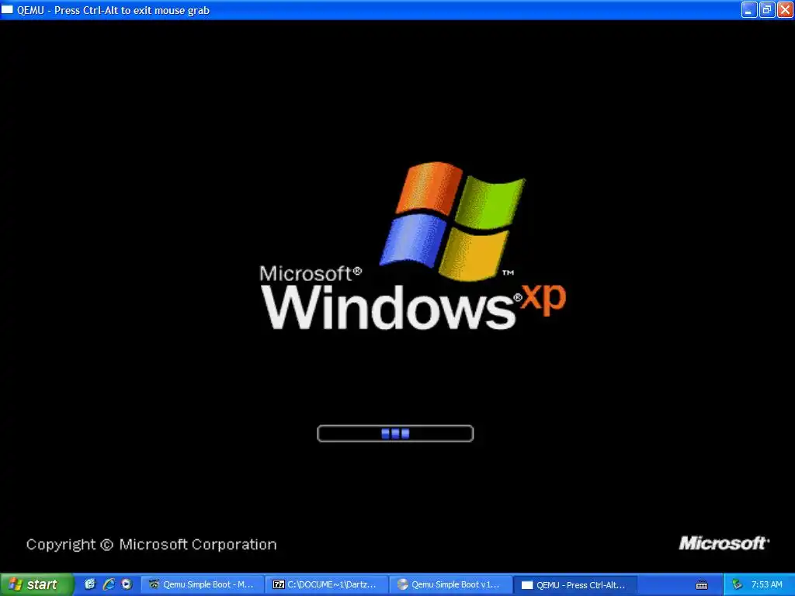Close the QEMU window
The width and height of the screenshot is (795, 596).
pos(785,9)
